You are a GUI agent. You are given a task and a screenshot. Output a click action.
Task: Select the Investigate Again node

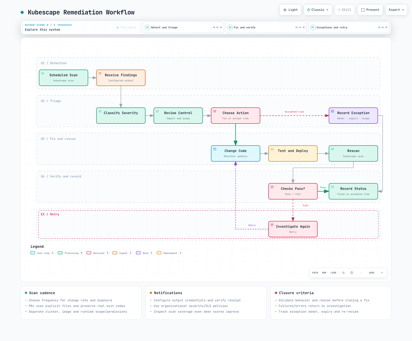pyautogui.click(x=293, y=229)
